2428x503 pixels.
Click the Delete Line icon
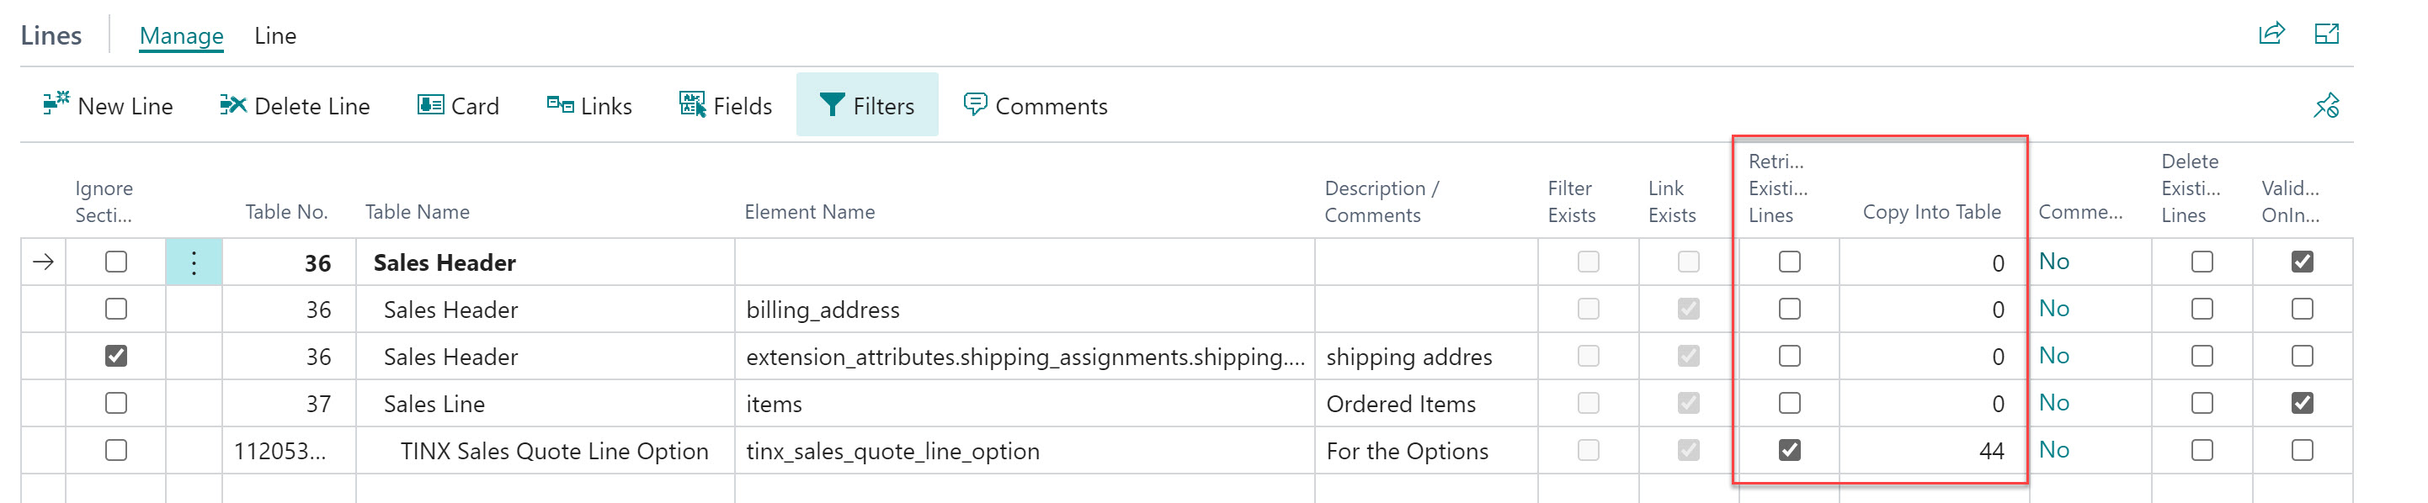pyautogui.click(x=233, y=104)
